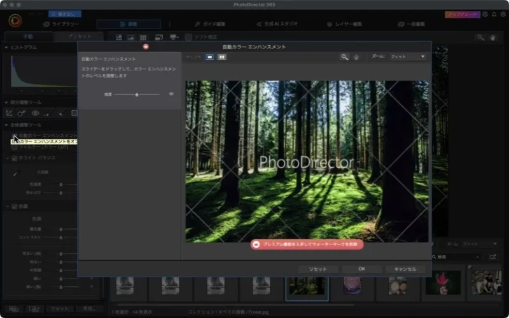Click the dialog's hand pan tool
This screenshot has height=318, width=509.
(x=356, y=57)
